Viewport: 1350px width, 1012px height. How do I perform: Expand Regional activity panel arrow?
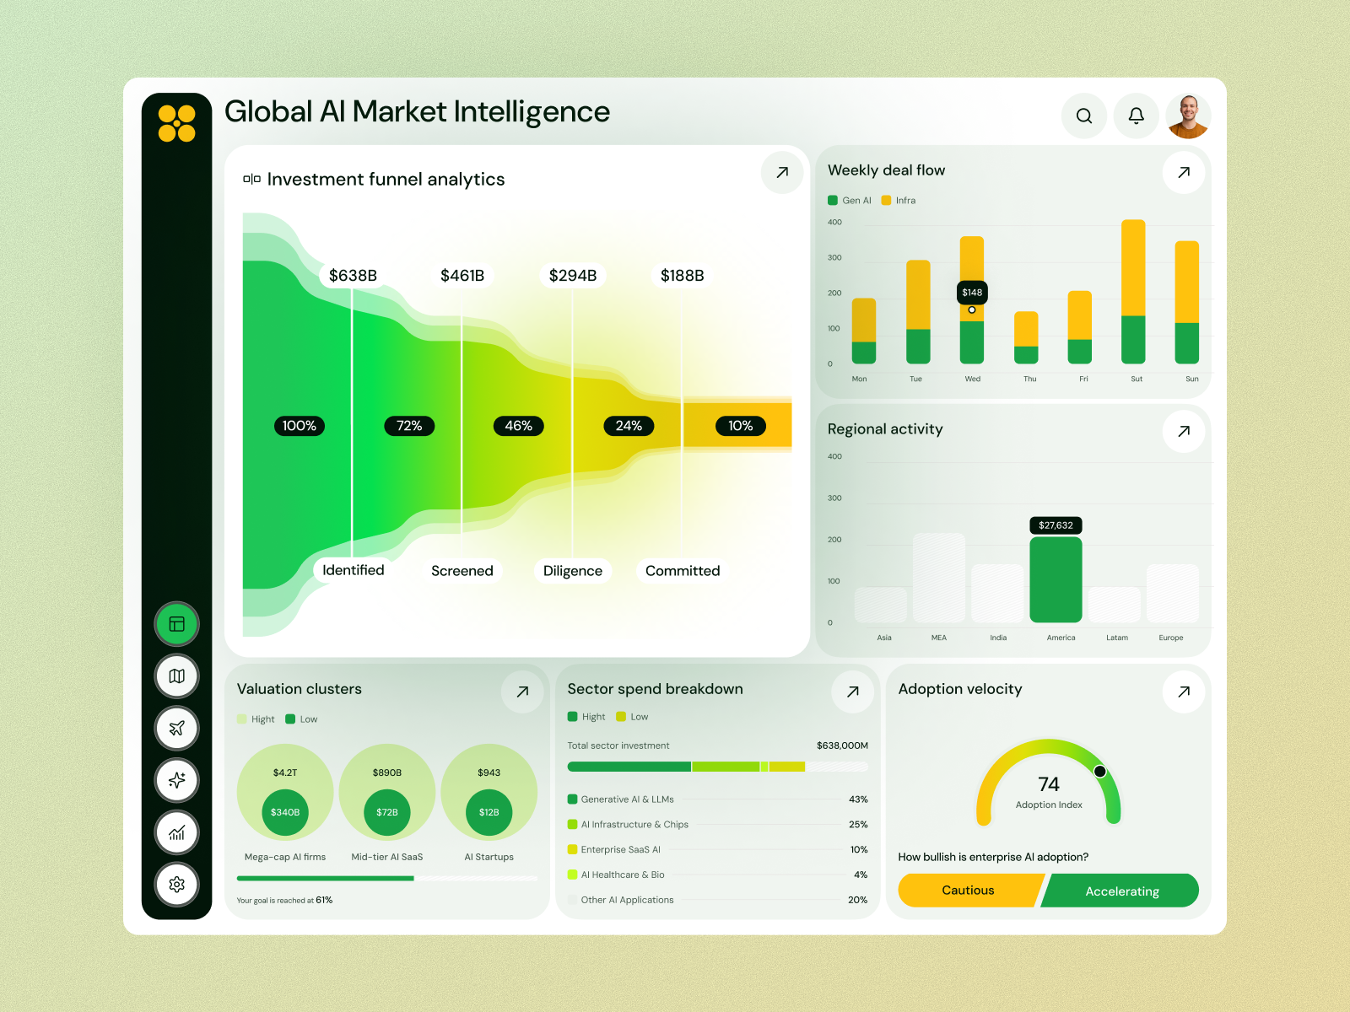[1184, 431]
